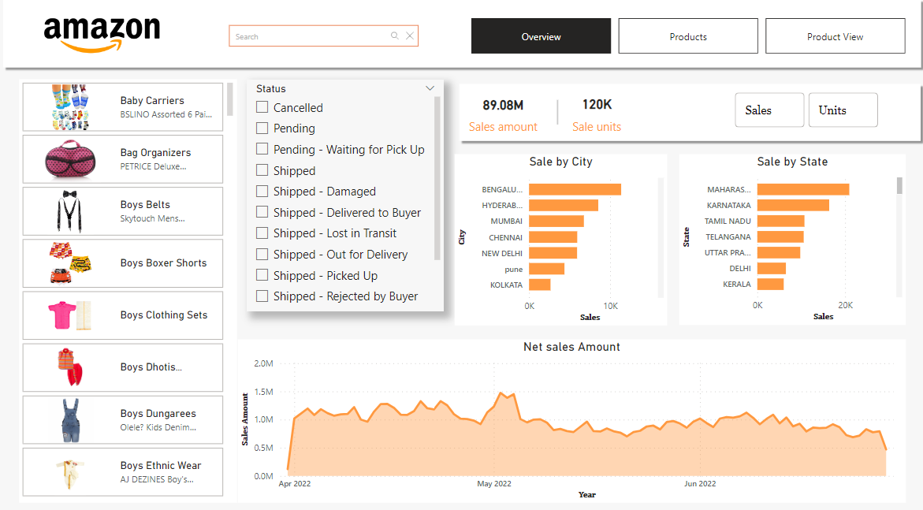Select the TELANGANA bar
The width and height of the screenshot is (923, 510).
[x=780, y=236]
